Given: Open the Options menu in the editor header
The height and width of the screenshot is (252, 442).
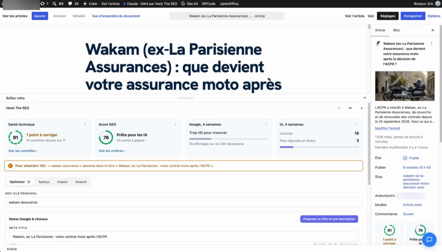Looking at the screenshot, I should click(x=434, y=16).
